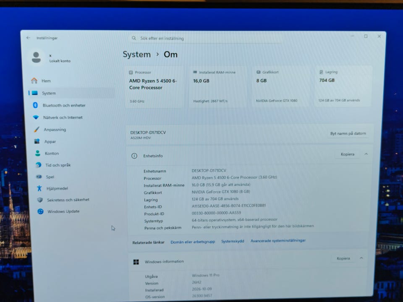Click the Spel controller icon
This screenshot has height=302, width=403.
pyautogui.click(x=39, y=177)
